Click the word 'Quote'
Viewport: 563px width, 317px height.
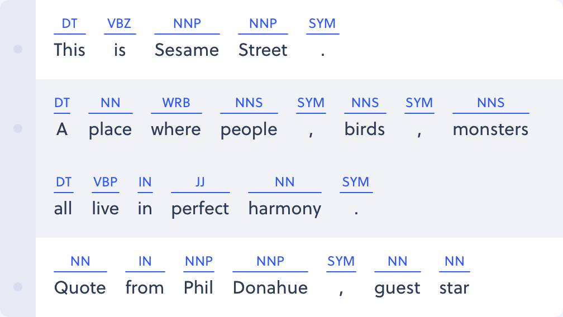click(80, 288)
